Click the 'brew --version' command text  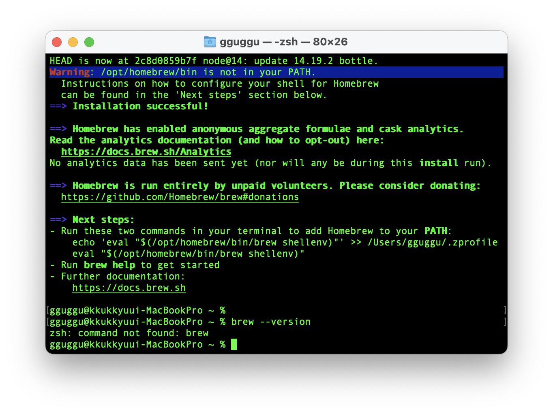270,322
